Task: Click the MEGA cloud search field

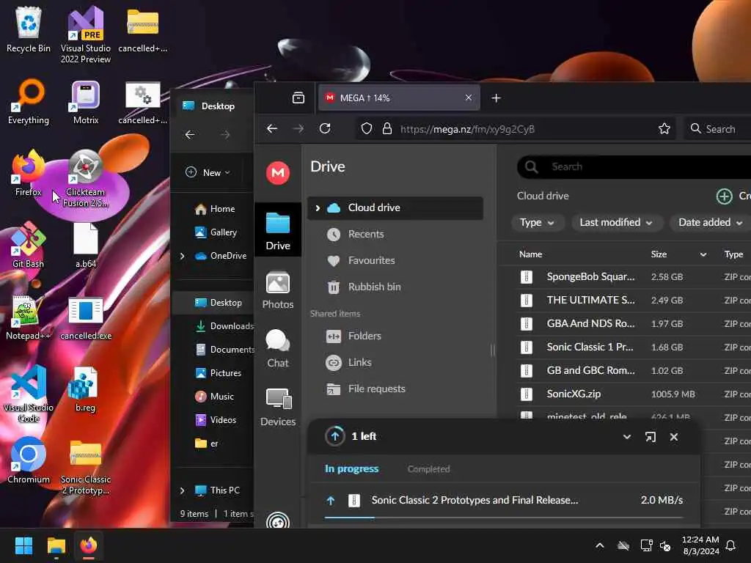Action: tap(634, 166)
